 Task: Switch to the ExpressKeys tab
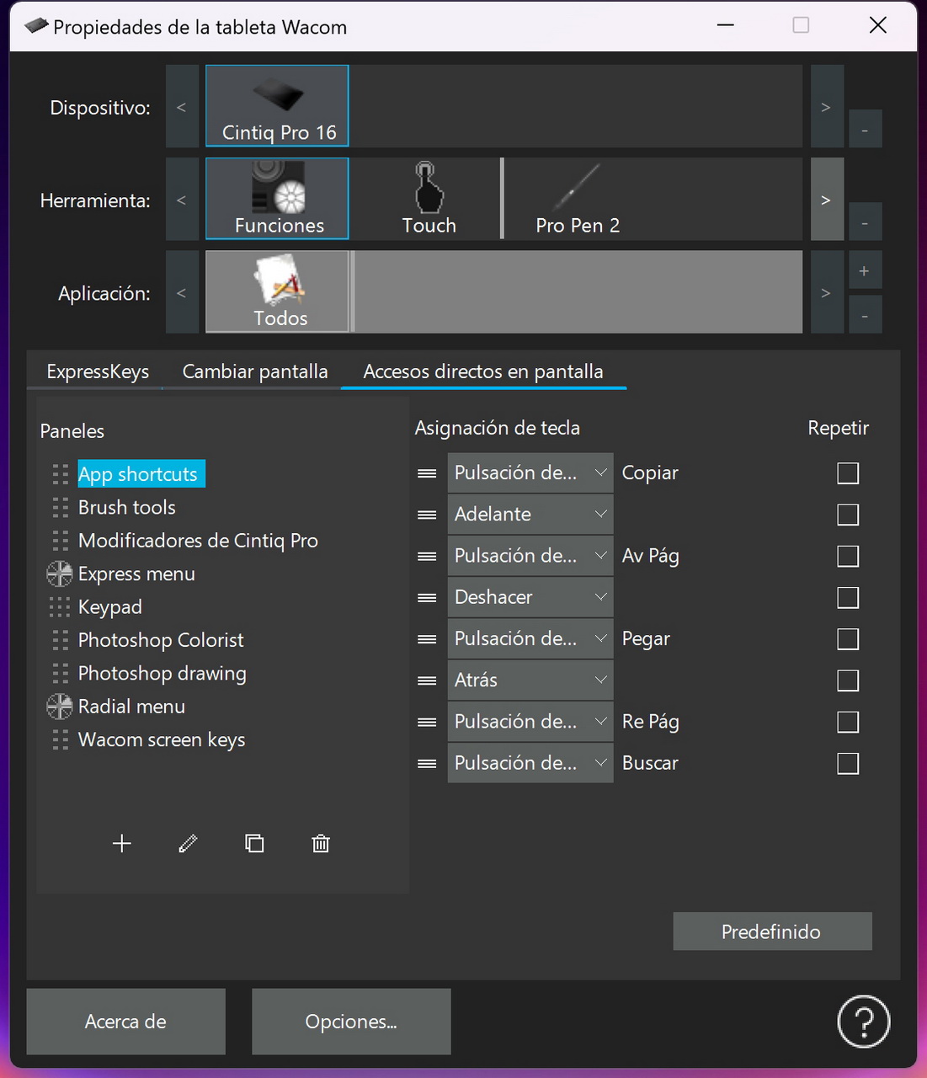point(98,371)
